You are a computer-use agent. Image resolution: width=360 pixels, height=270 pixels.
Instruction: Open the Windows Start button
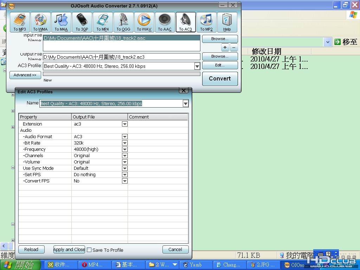[20, 265]
